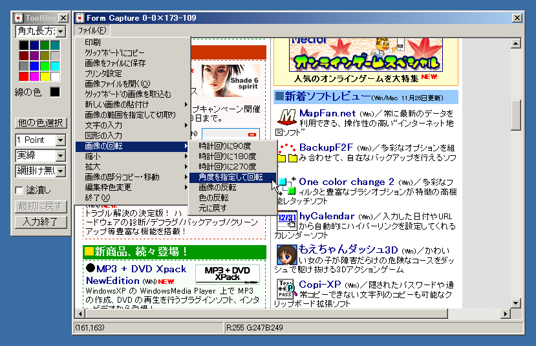The width and height of the screenshot is (536, 346).
Task: Choose 角度を指定して回転 option
Action: coord(233,177)
